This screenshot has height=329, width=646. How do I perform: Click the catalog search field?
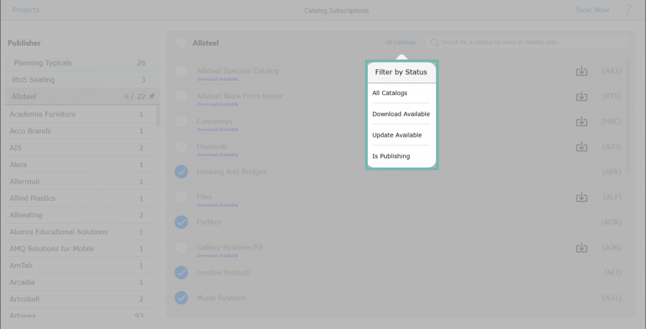click(527, 42)
